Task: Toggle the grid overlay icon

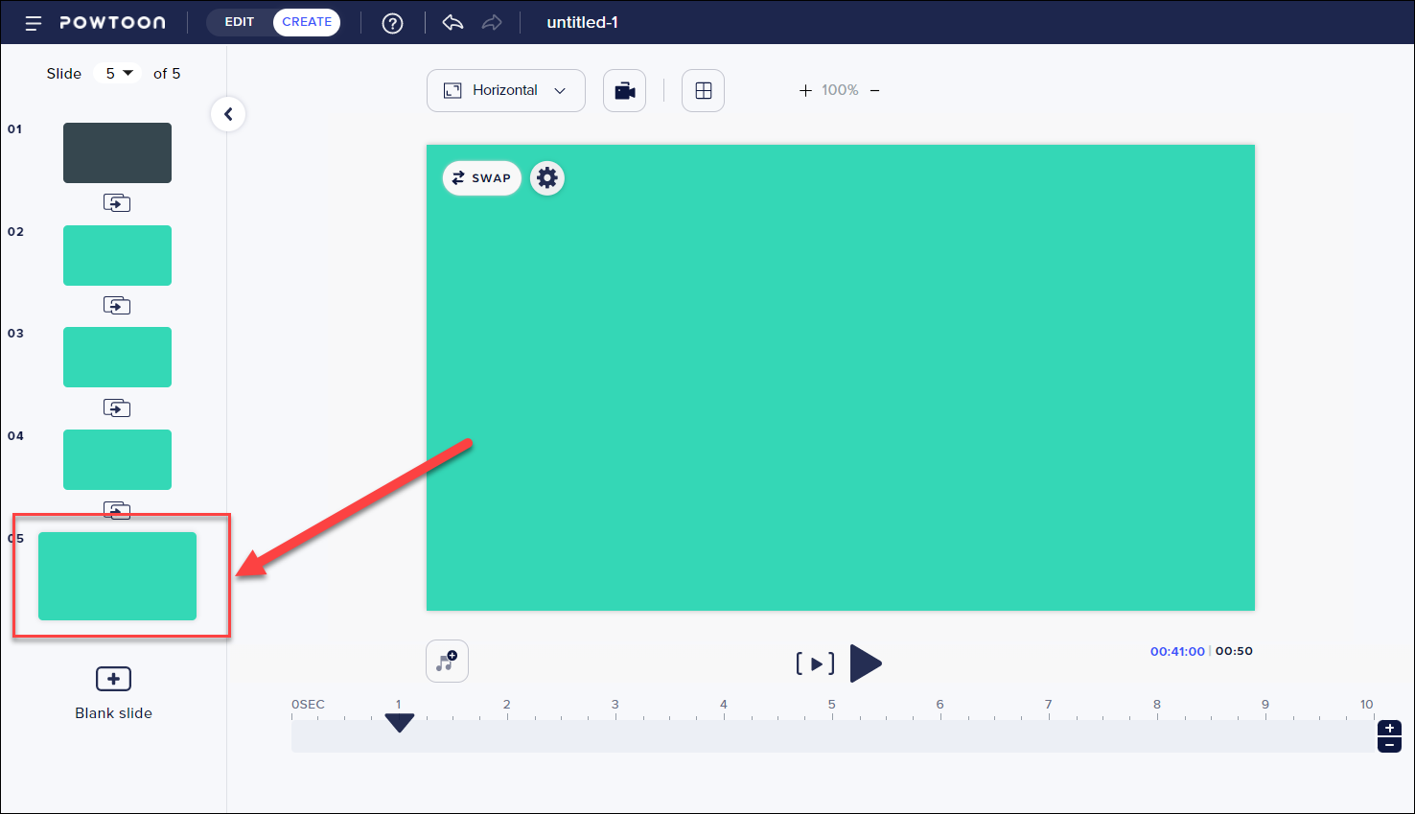Action: pos(703,91)
